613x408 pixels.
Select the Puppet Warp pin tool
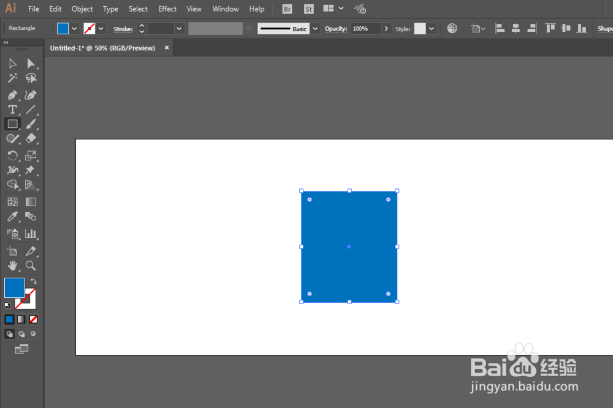coord(31,170)
